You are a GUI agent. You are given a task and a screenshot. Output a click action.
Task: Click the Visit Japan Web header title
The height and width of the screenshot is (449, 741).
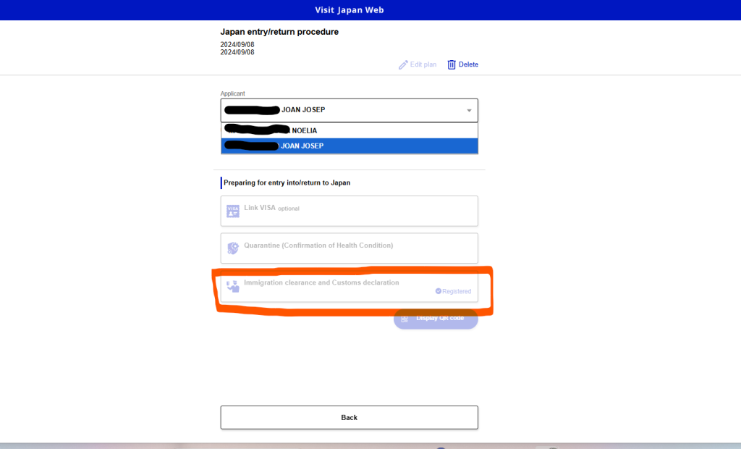(350, 10)
